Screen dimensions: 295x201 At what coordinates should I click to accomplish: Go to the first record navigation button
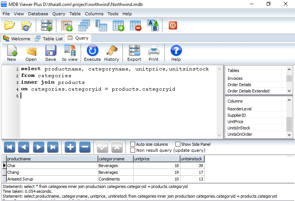(9, 147)
